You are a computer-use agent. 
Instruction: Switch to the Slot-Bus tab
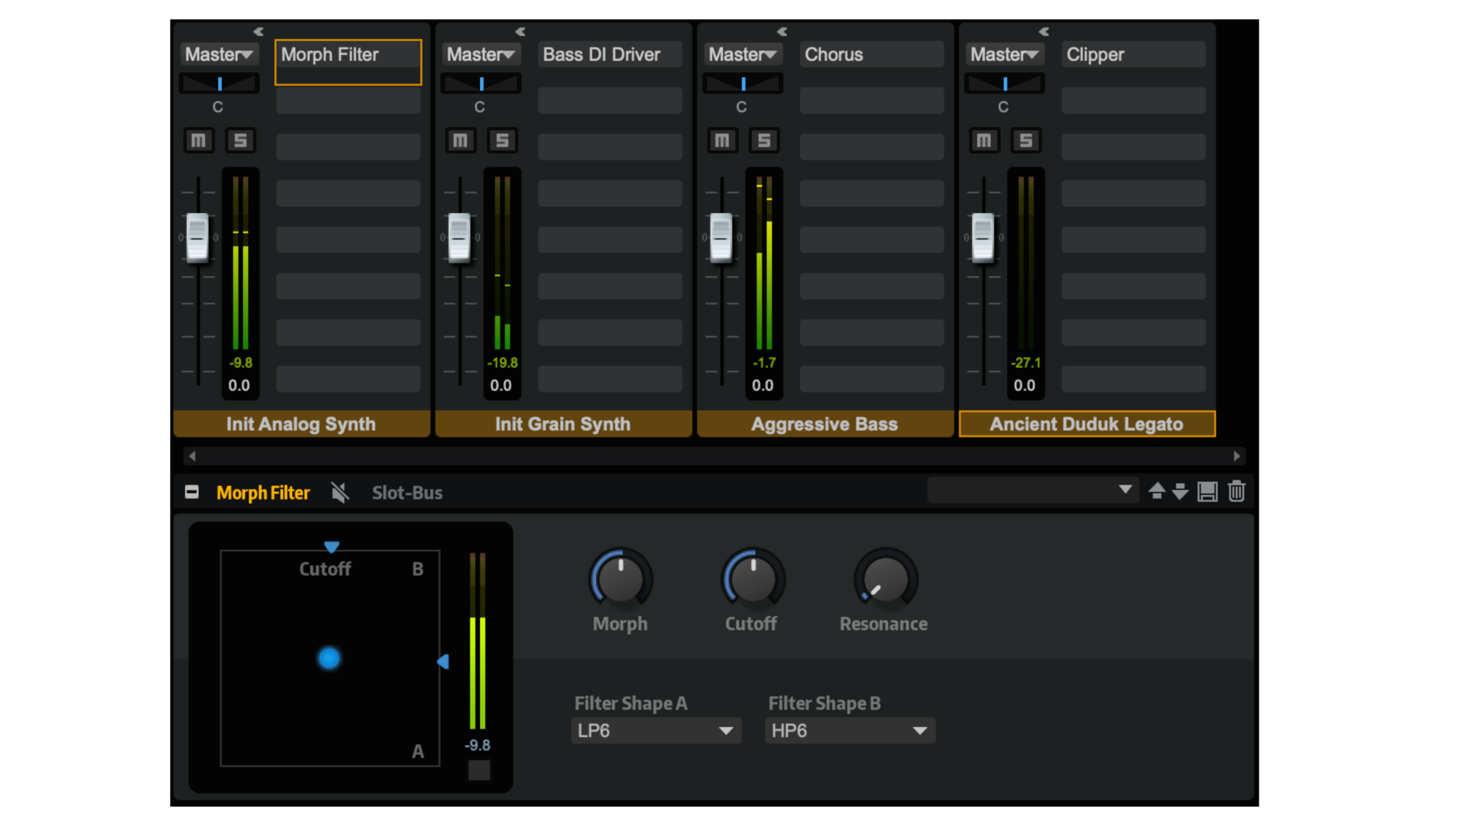pyautogui.click(x=407, y=492)
